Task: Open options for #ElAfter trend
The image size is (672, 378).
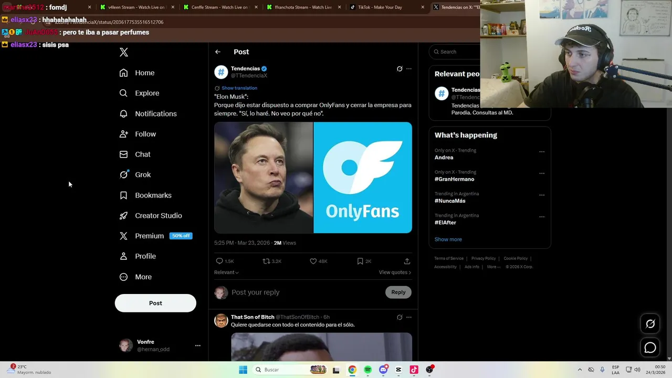Action: point(542,217)
